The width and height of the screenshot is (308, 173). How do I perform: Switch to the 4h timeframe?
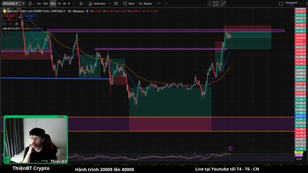coord(64,4)
